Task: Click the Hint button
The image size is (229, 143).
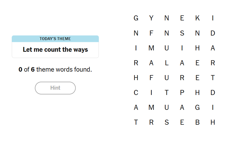Action: click(x=55, y=88)
